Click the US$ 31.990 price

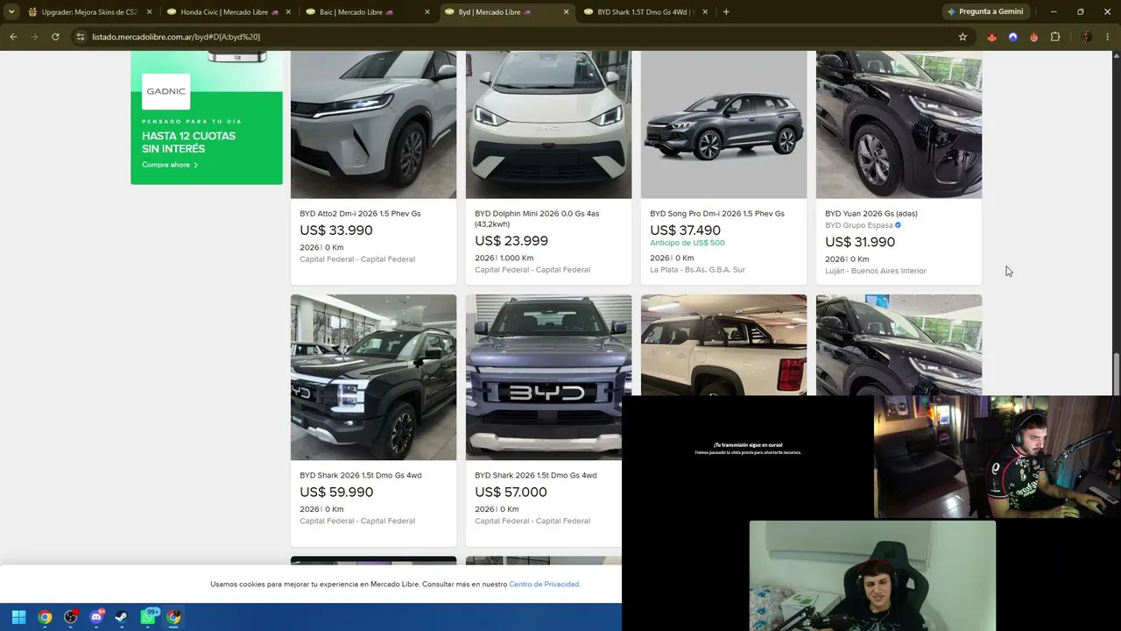coord(860,242)
